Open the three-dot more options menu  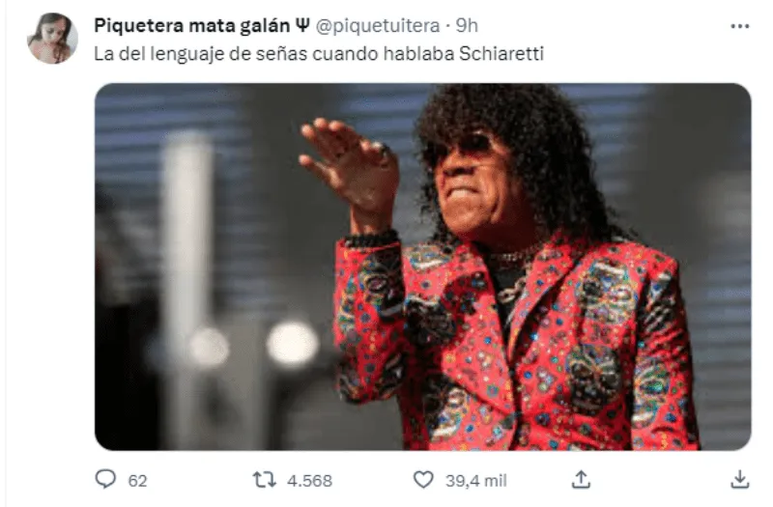point(739,26)
